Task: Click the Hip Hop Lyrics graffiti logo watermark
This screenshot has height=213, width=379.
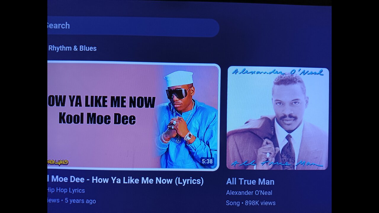Action: click(58, 162)
